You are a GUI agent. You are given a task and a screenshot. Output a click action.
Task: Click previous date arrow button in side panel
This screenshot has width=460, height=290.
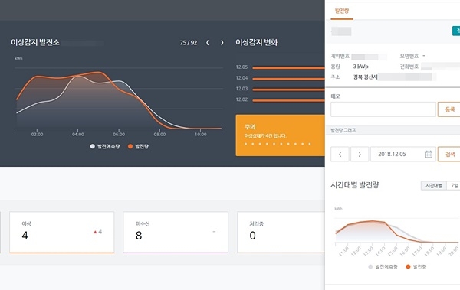tap(340, 154)
